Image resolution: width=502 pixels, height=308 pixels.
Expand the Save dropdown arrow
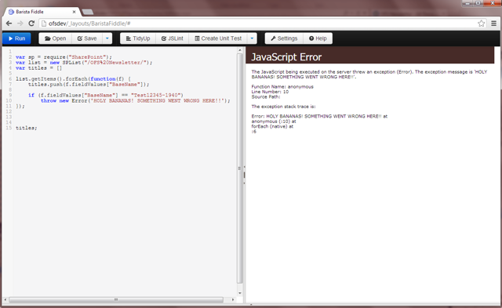[107, 38]
